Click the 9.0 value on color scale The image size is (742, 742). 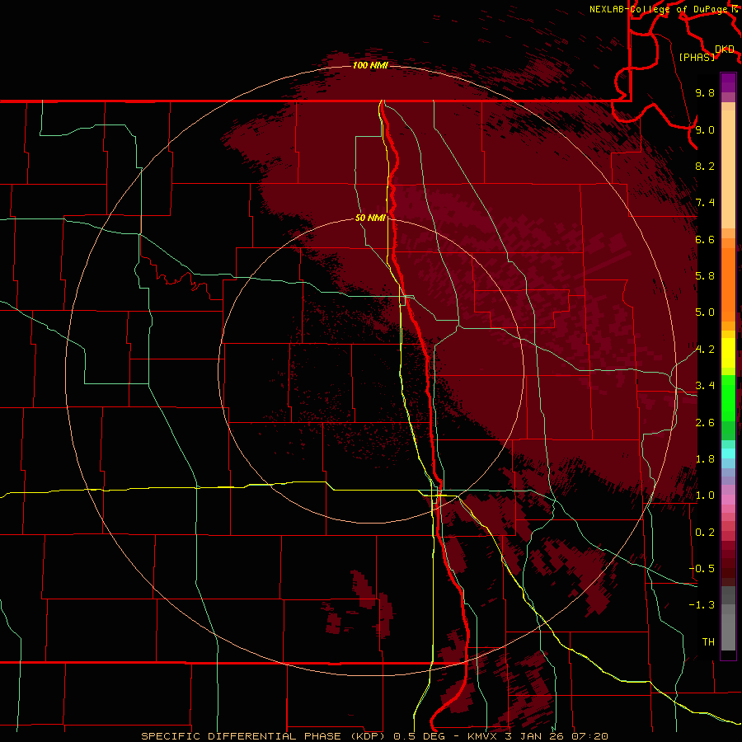coord(705,129)
